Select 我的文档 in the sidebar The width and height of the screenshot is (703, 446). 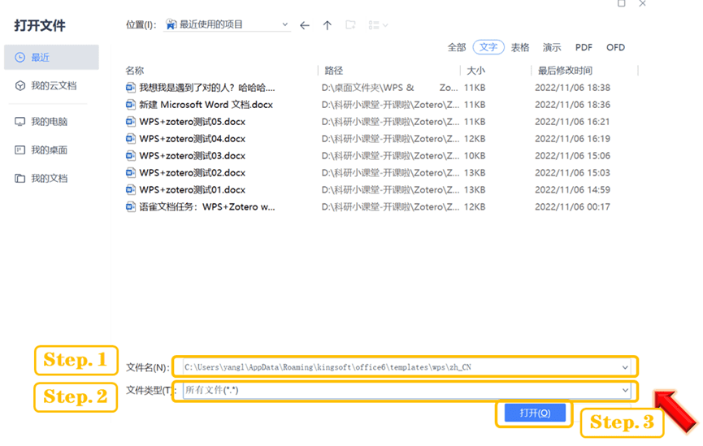tap(49, 179)
